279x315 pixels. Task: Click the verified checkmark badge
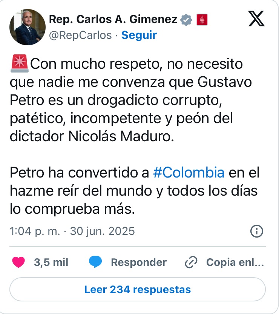tap(186, 20)
